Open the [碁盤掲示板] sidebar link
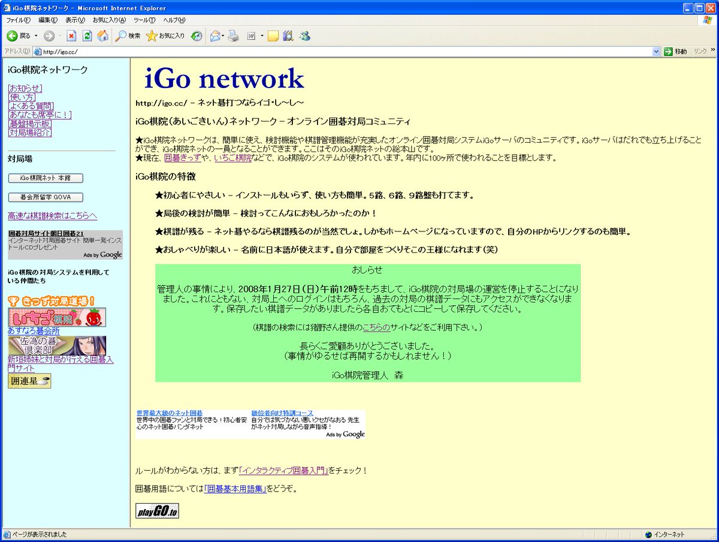This screenshot has height=542, width=719. coord(29,124)
